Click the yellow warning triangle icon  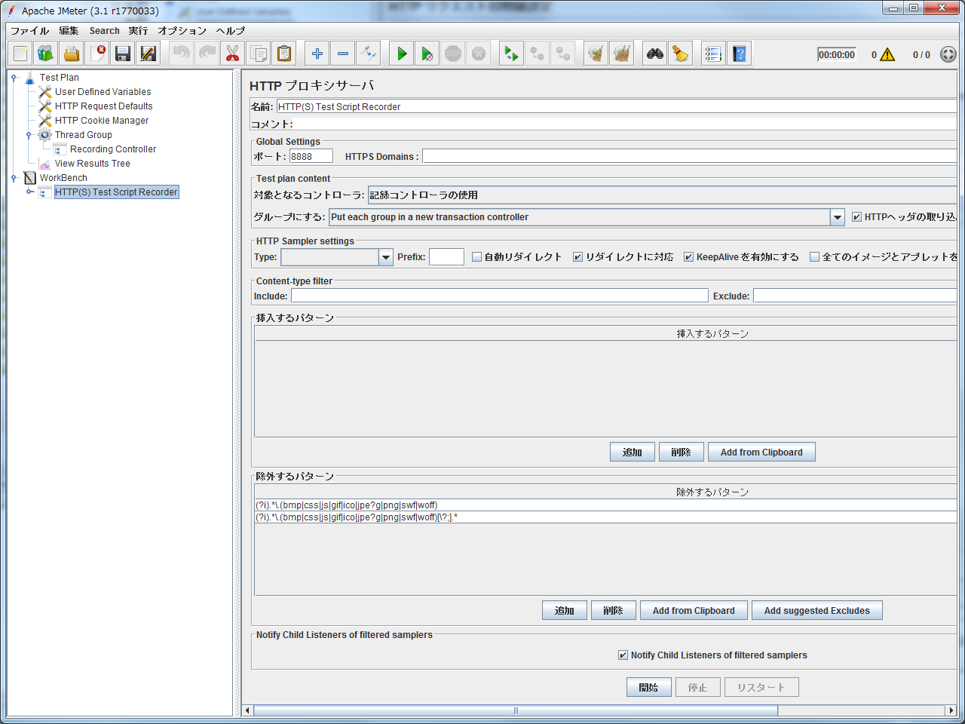(887, 54)
